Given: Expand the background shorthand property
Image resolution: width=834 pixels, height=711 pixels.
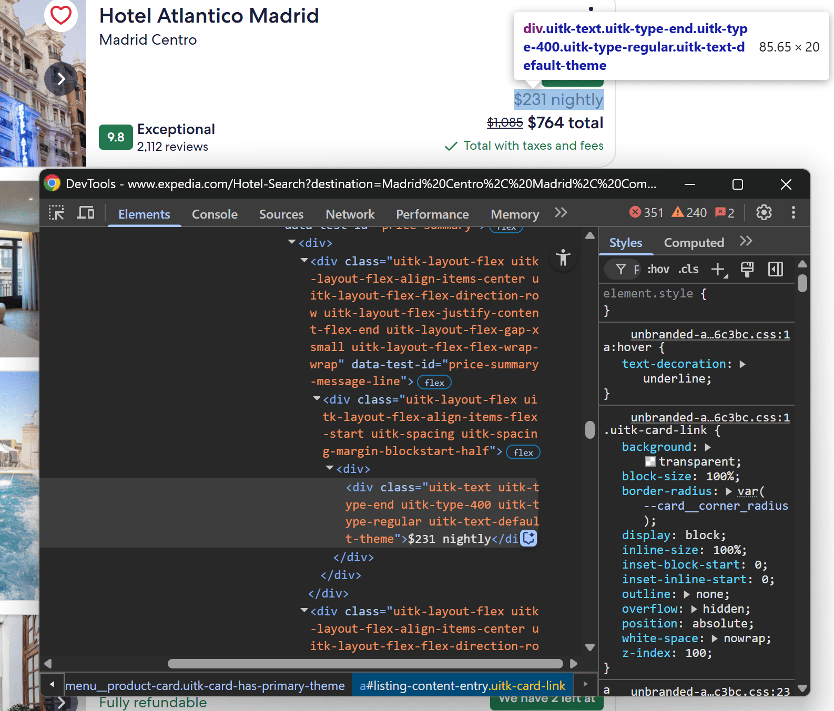Looking at the screenshot, I should pyautogui.click(x=708, y=447).
